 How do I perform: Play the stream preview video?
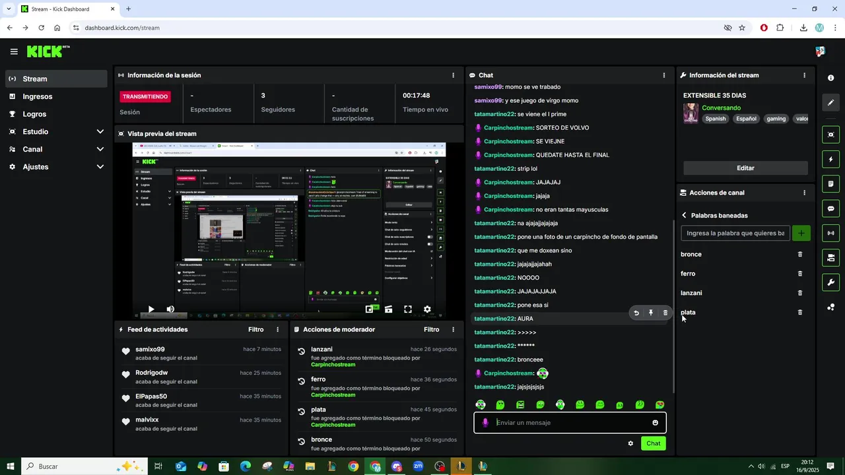[x=151, y=309]
